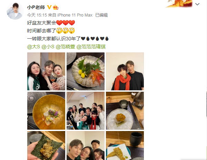The width and height of the screenshot is (207, 160).
Task: Click the Great Wall banner decoration
Action: [179, 4]
